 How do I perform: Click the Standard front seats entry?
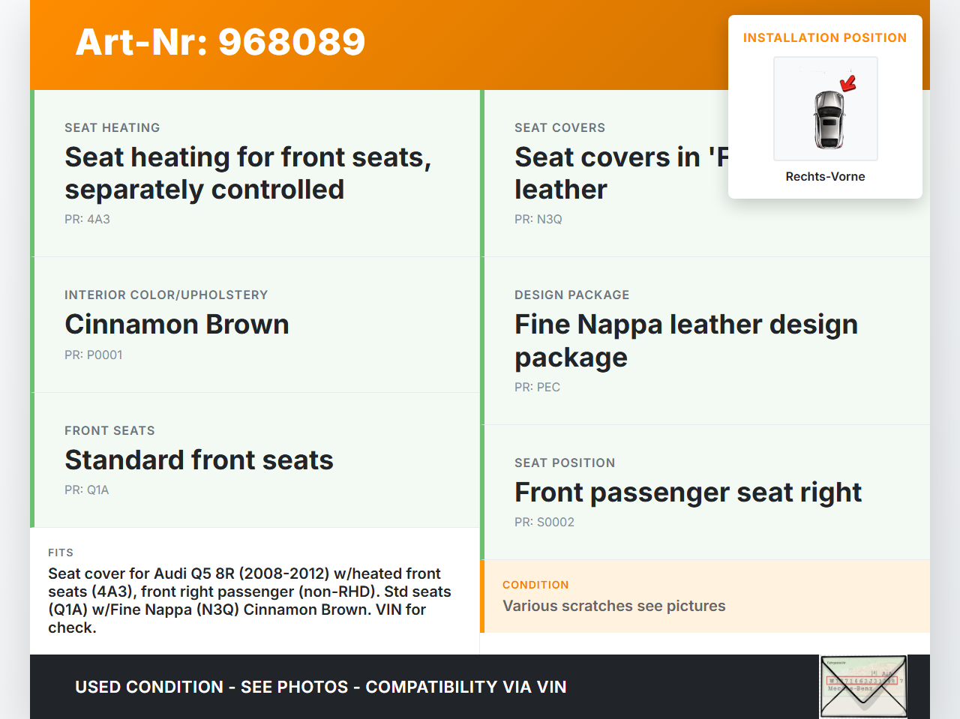click(199, 460)
